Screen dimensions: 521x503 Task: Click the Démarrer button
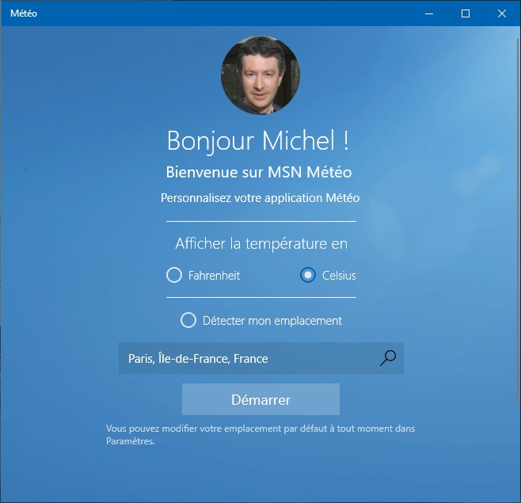pos(260,399)
